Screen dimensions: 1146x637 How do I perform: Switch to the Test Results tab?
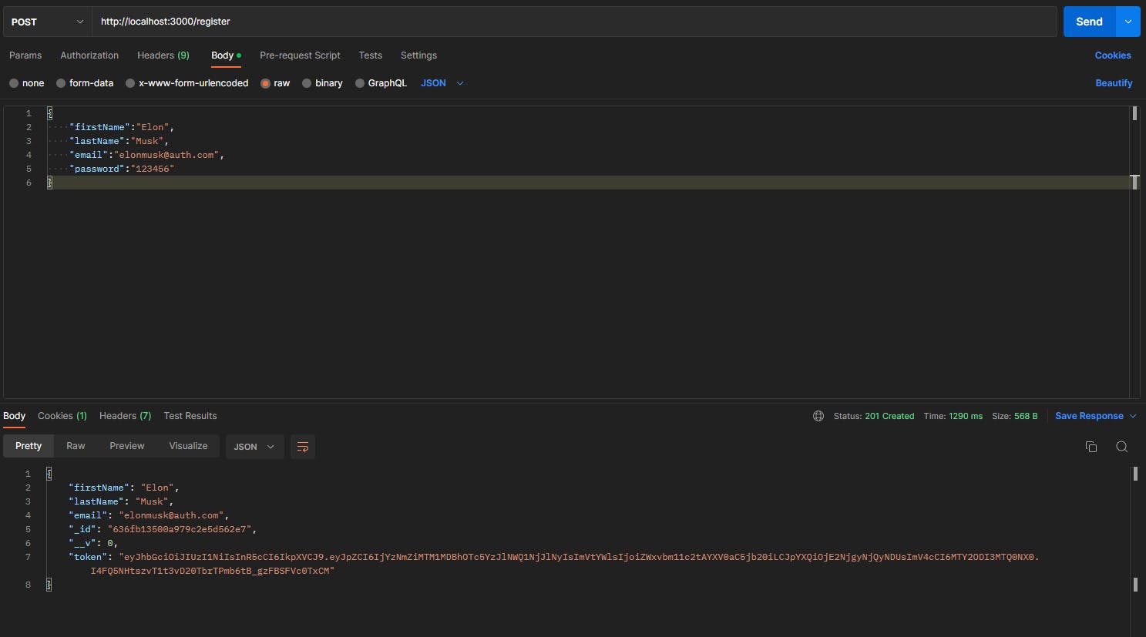[190, 416]
